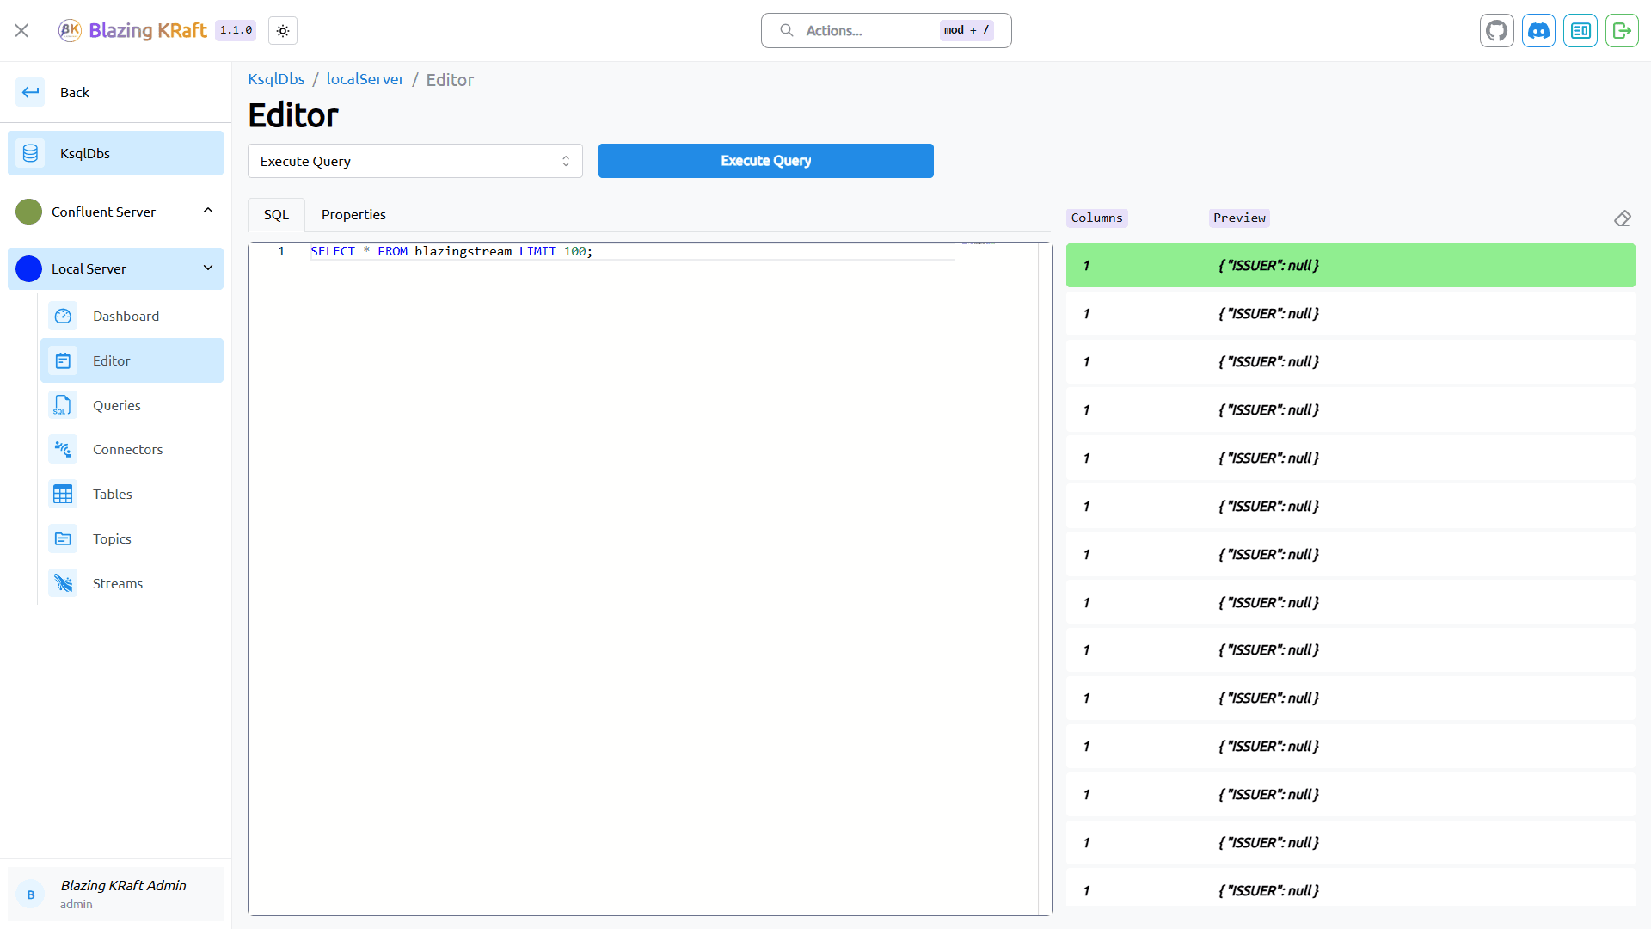Image resolution: width=1651 pixels, height=929 pixels.
Task: Click the Dashboard gauge icon
Action: (x=63, y=316)
